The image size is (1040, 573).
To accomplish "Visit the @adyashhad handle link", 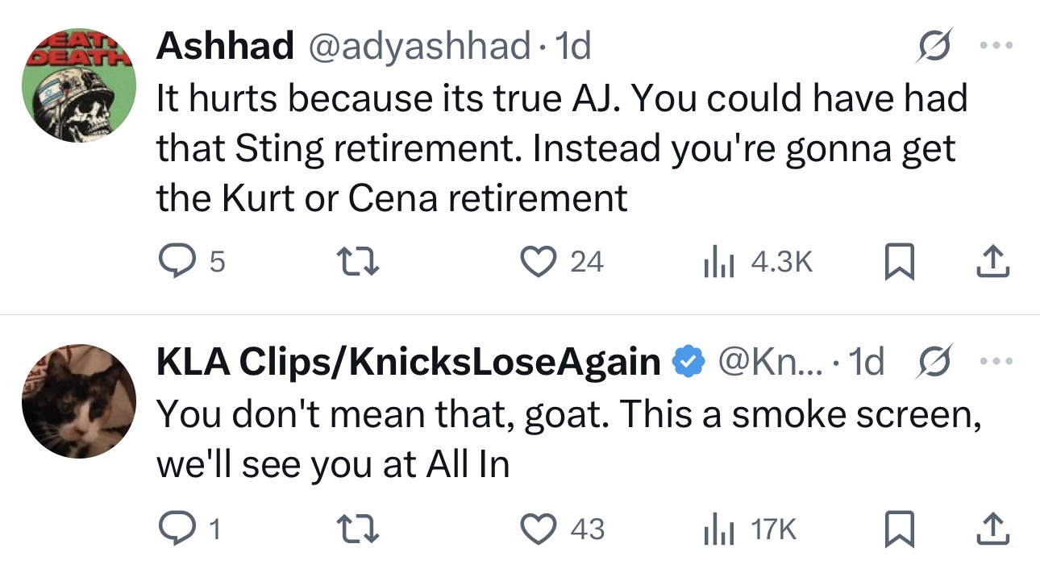I will 418,47.
